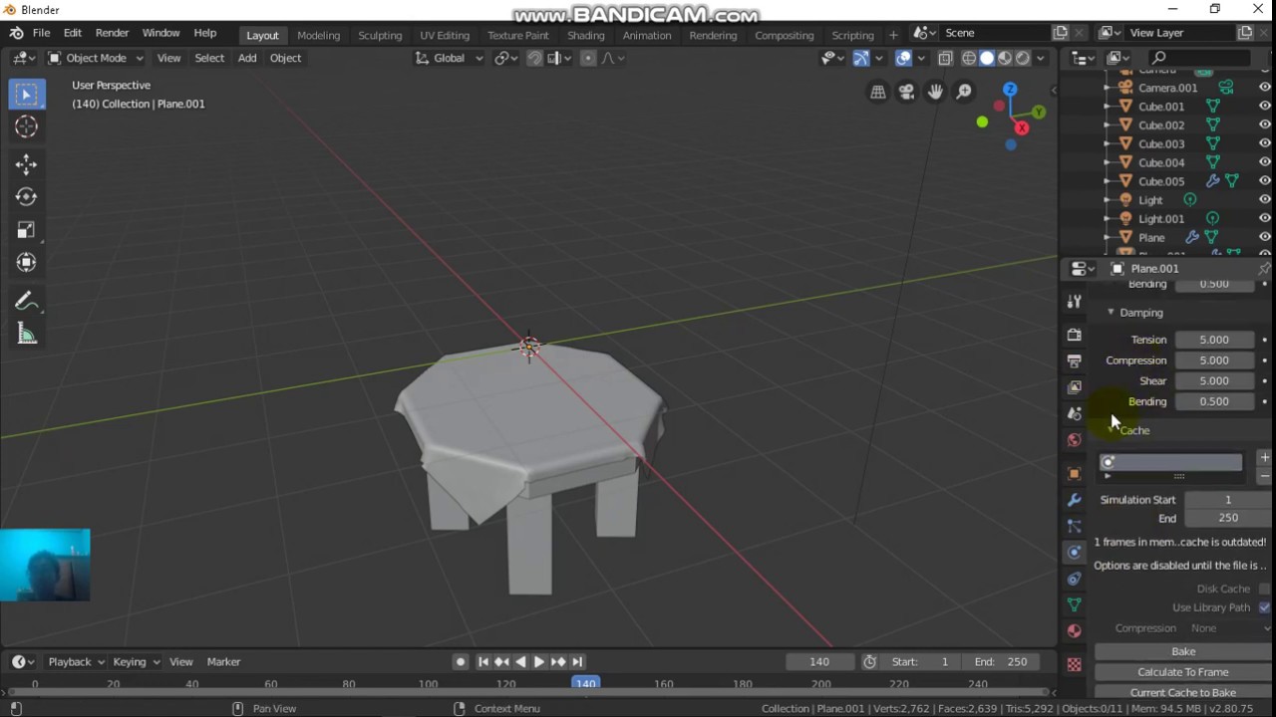Toggle camera view icon in viewport
Viewport: 1276px width, 717px height.
[x=906, y=93]
